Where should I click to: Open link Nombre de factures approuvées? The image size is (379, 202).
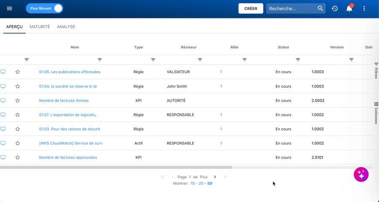(68, 157)
